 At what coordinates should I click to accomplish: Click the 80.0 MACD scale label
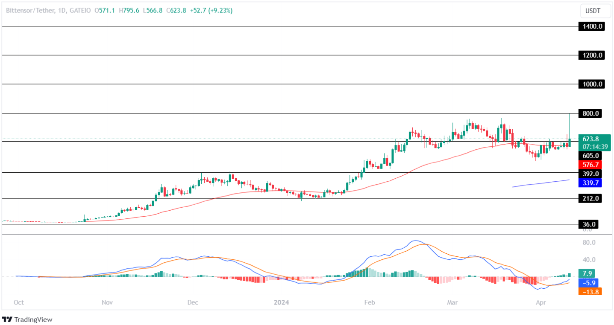(589, 242)
